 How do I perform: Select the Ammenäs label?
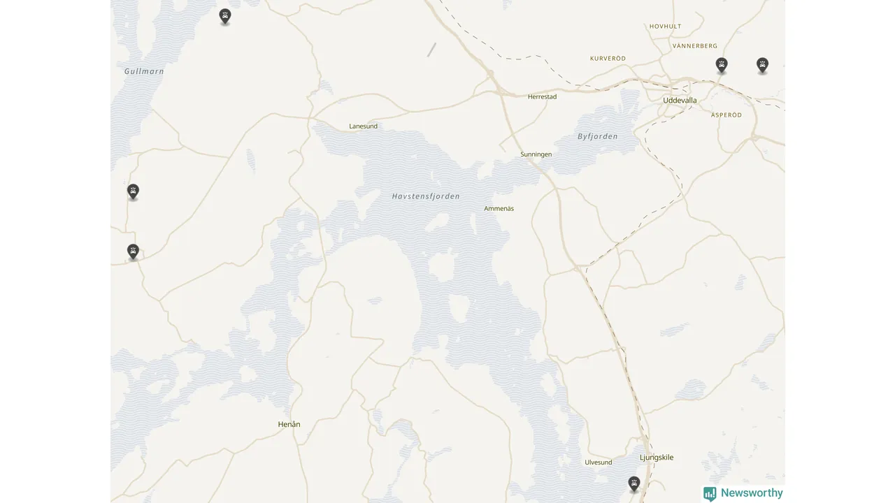pyautogui.click(x=499, y=209)
